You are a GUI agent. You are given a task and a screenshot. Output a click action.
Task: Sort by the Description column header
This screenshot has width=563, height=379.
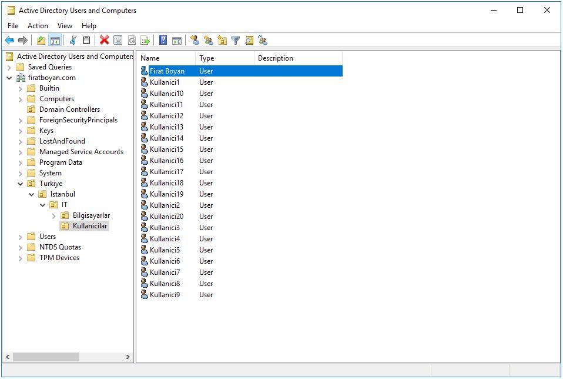(x=298, y=58)
